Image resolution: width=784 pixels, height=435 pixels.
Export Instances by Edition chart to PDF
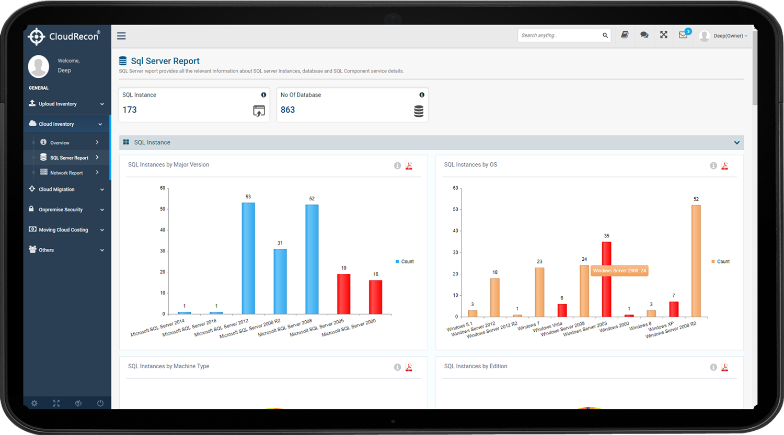724,368
